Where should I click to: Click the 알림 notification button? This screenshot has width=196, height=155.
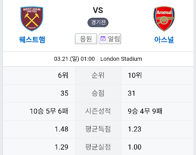pyautogui.click(x=110, y=39)
